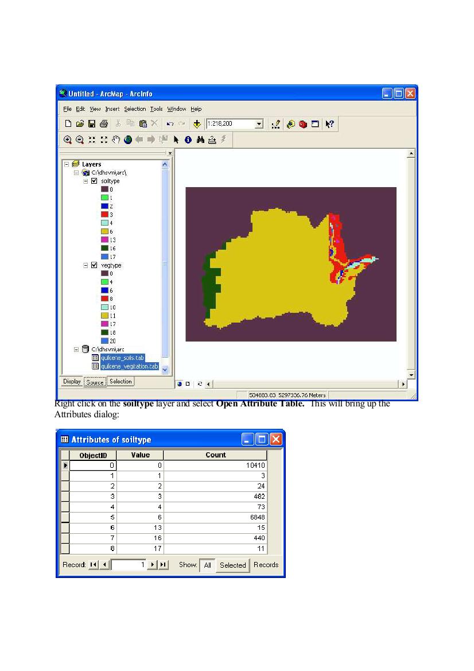Click the Fixed Zoom Out arrows icon
Viewport: 474px width, 671px height.
point(103,139)
